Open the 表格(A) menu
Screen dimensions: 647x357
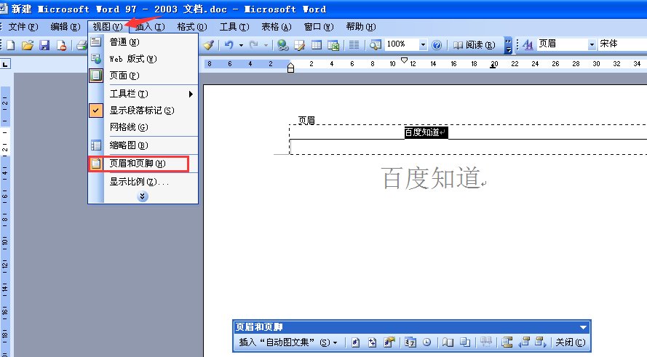coord(276,27)
